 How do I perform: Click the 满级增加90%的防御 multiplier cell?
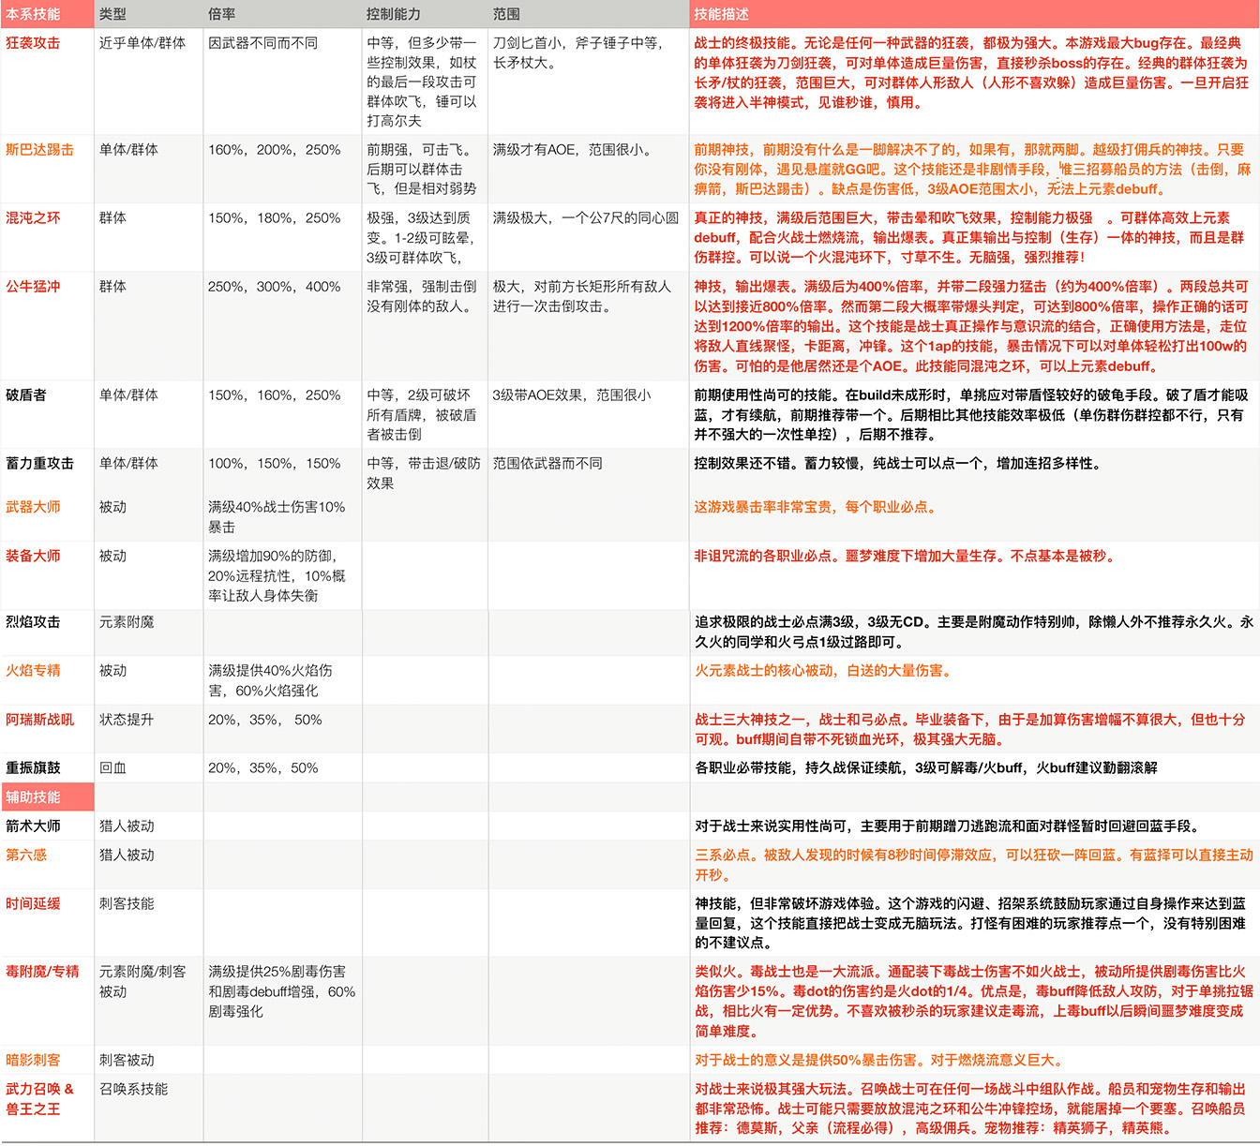point(282,575)
